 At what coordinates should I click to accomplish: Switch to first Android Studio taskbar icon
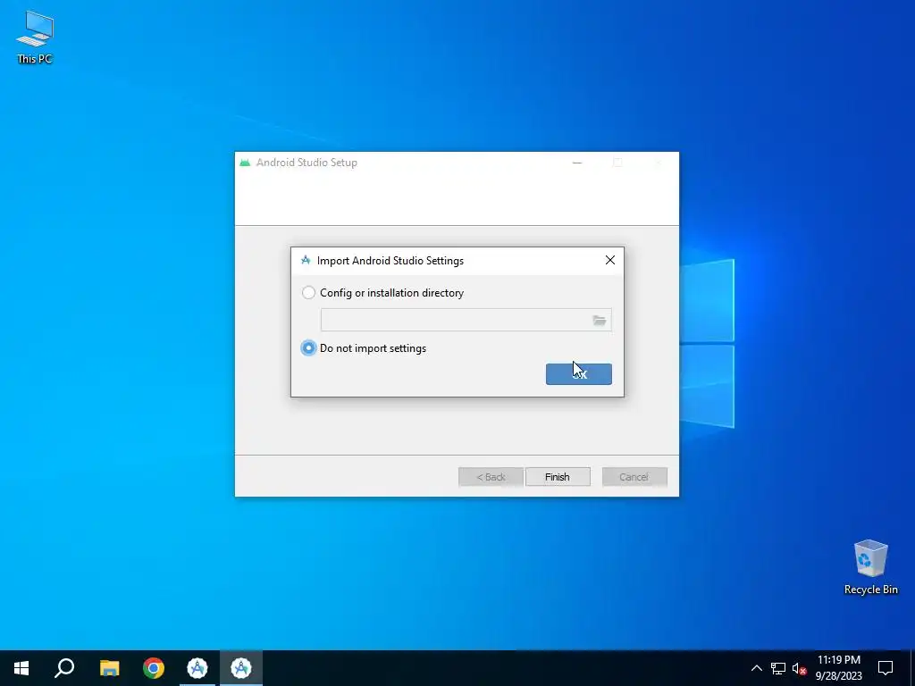[x=197, y=668]
